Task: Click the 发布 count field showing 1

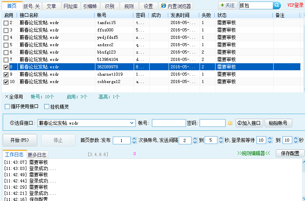Action: click(122, 140)
